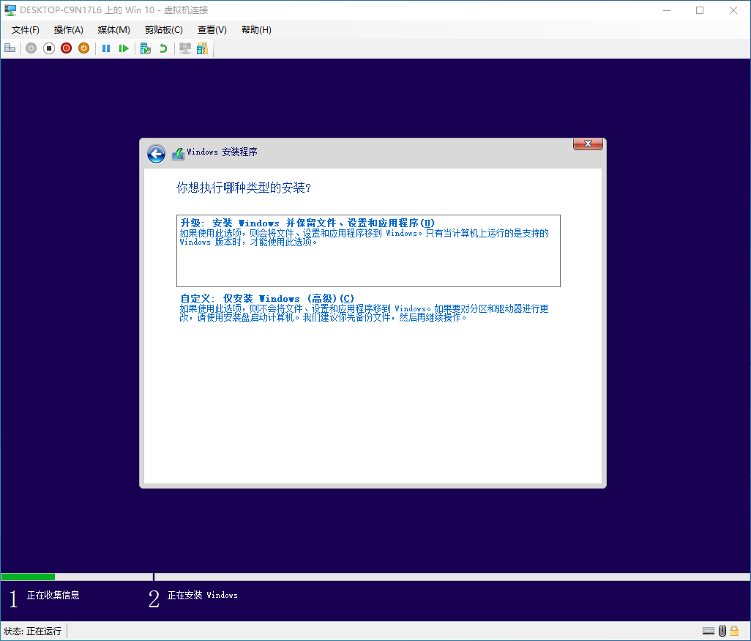The width and height of the screenshot is (751, 641).
Task: Click the green Revert arrow icon
Action: [x=161, y=48]
